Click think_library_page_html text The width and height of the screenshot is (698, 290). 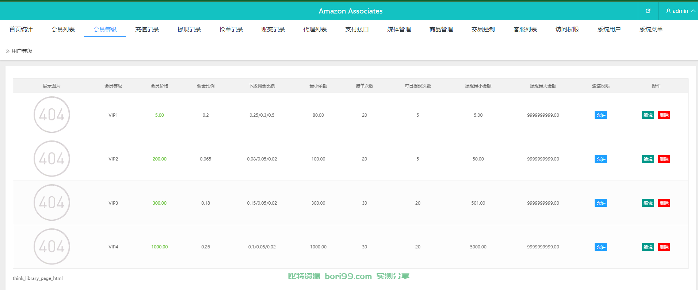point(38,278)
